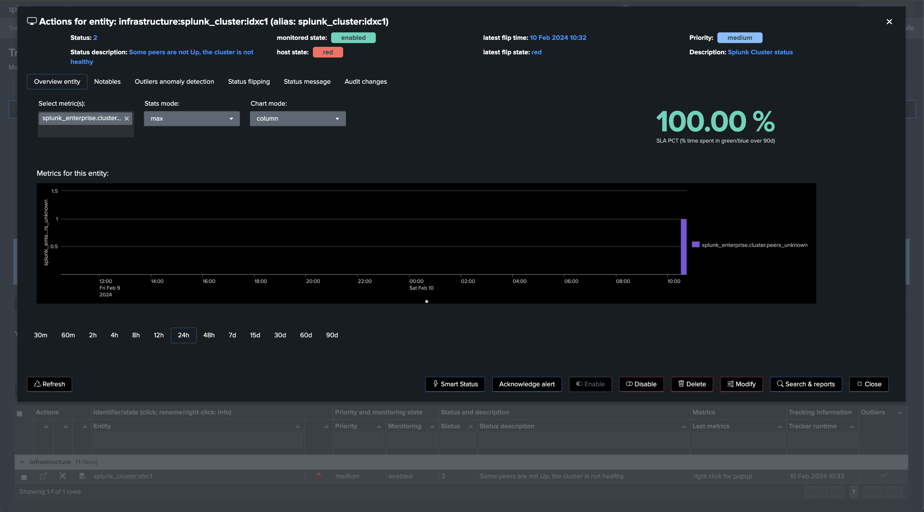Screen dimensions: 924x512
Task: Click the Entity column filter input
Action: tap(198, 440)
